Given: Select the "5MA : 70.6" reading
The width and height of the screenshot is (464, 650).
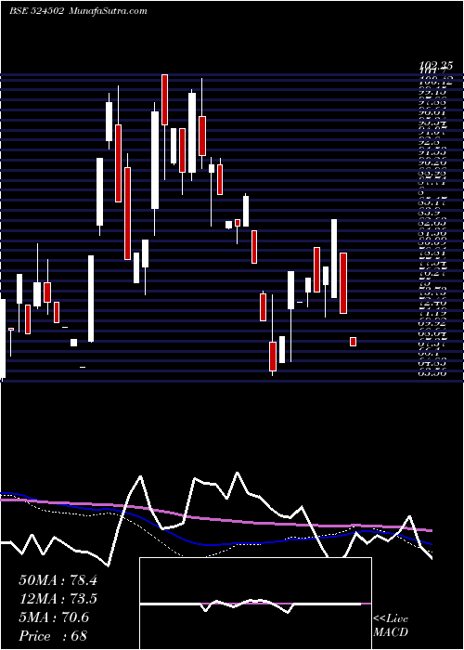Looking at the screenshot, I should (x=54, y=617).
